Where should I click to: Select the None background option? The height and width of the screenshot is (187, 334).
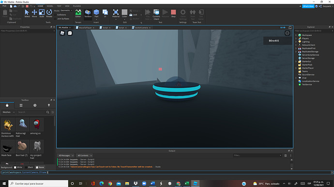40,167
